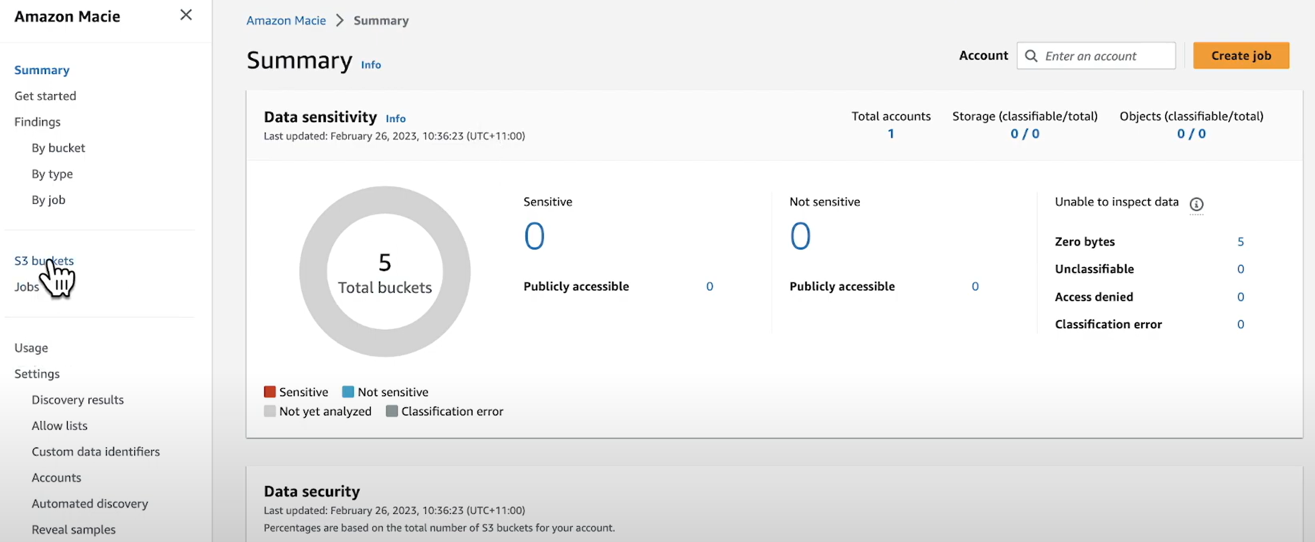This screenshot has width=1315, height=542.
Task: Click the Amazon Macie breadcrumb link
Action: [x=286, y=21]
